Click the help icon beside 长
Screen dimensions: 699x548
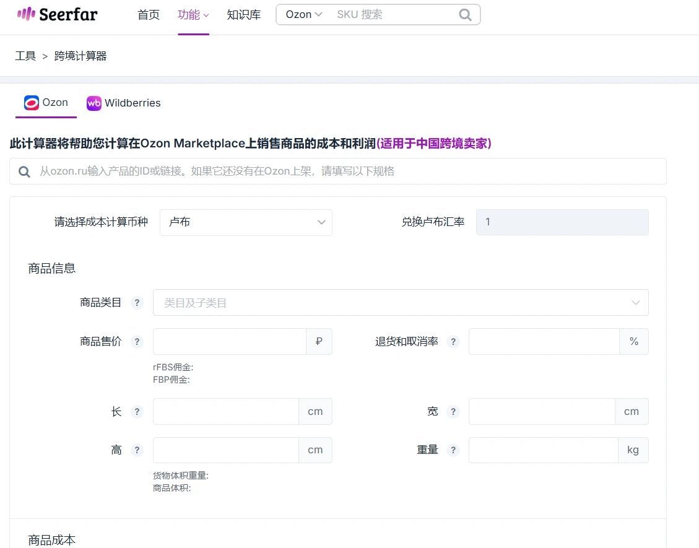point(137,412)
